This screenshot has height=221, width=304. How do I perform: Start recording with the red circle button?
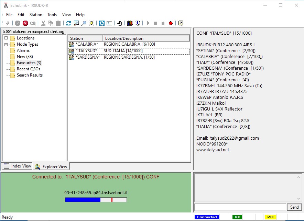coord(171,23)
